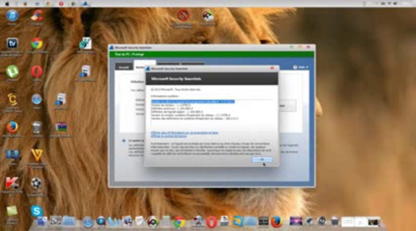
Task: Open the Skype desktop icon
Action: point(37,211)
